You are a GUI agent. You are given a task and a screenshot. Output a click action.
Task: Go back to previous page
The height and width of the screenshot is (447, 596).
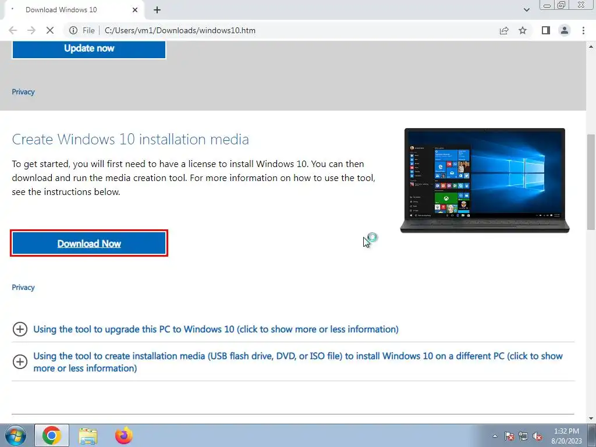click(13, 30)
